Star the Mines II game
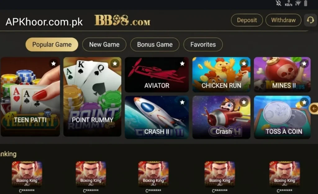Viewport: 318px width, 194px height. coord(304,63)
